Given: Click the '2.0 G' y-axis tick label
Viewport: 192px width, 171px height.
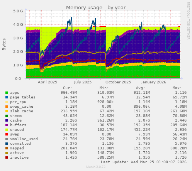Looking at the screenshot, I should (18, 51).
